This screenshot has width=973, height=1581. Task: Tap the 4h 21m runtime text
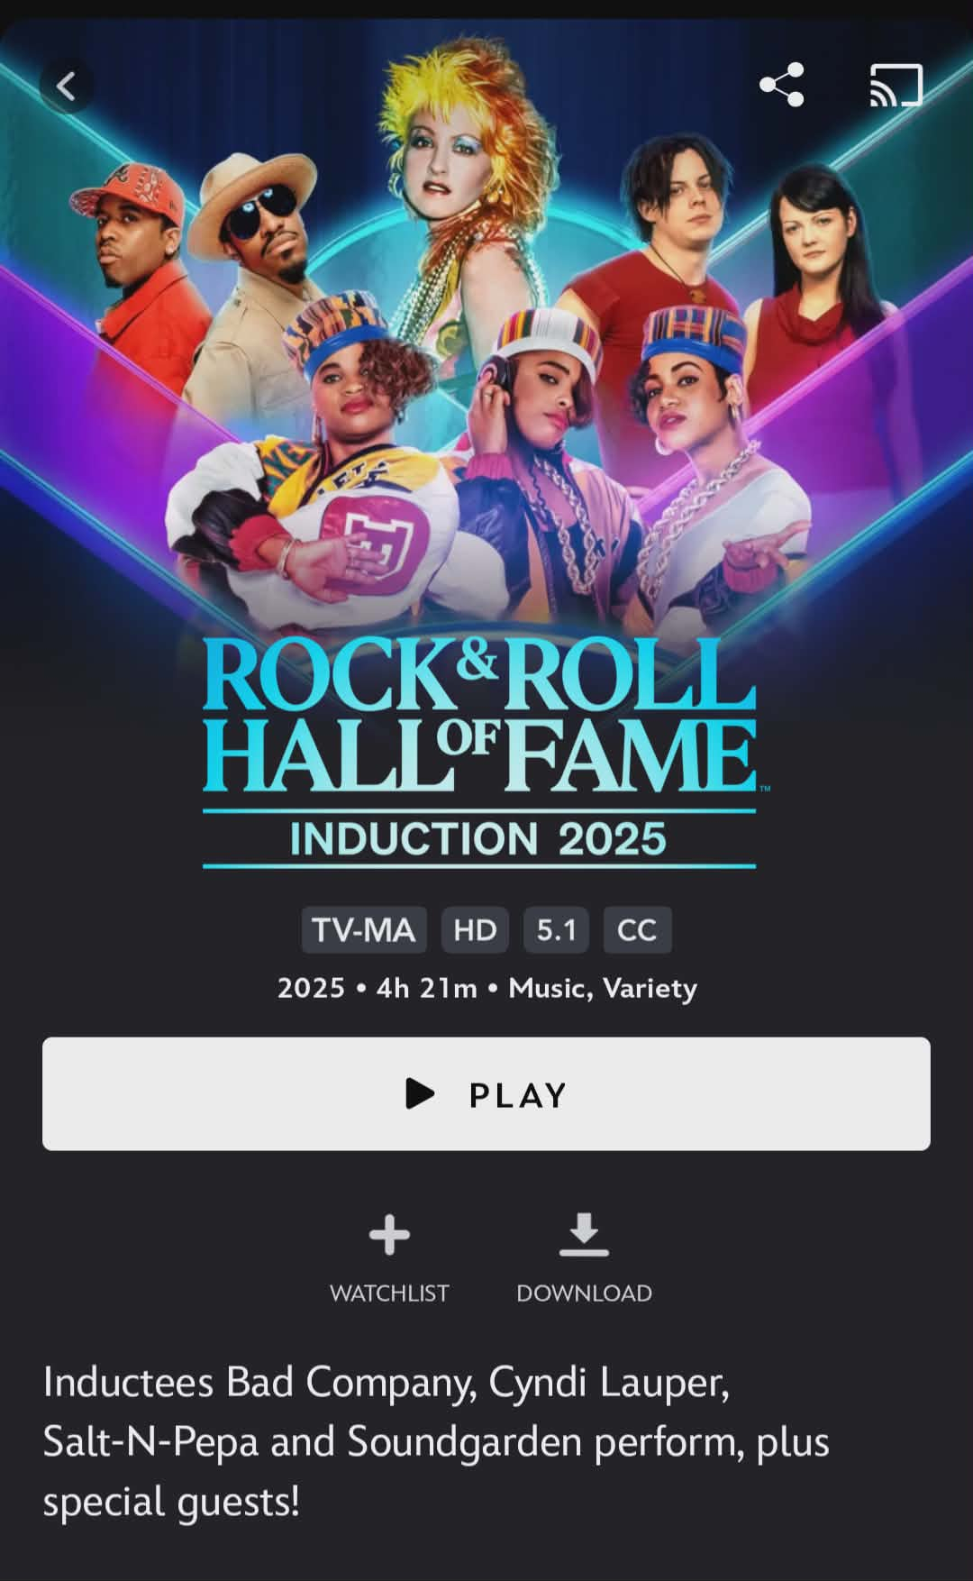pos(426,989)
